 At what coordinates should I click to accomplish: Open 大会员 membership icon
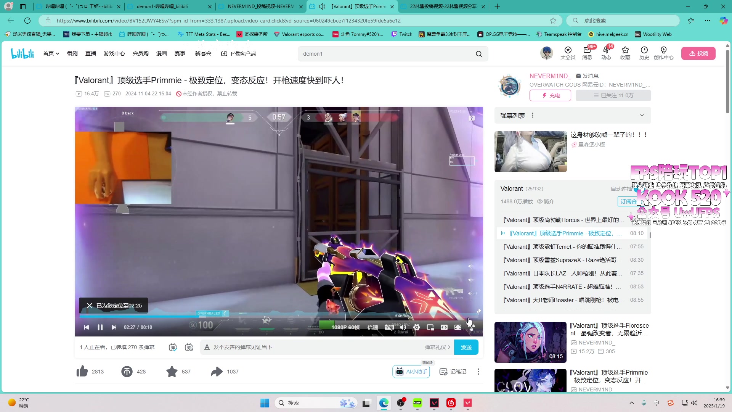tap(568, 53)
